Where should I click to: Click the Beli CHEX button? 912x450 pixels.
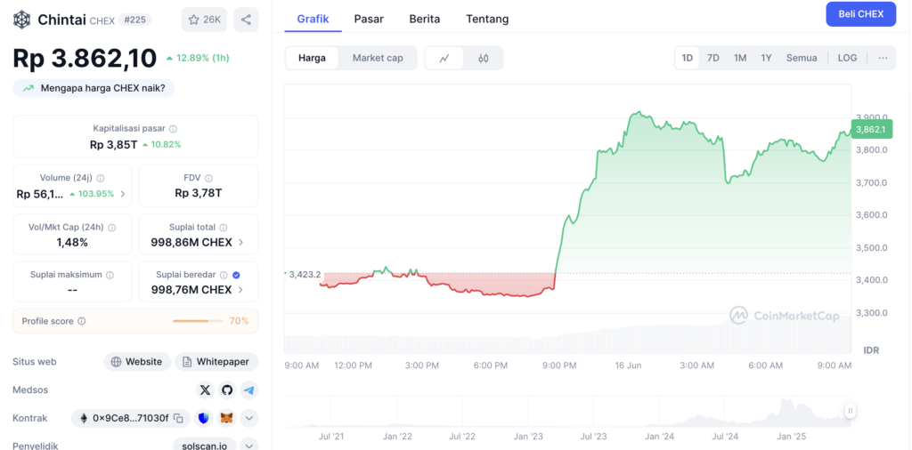pyautogui.click(x=861, y=14)
